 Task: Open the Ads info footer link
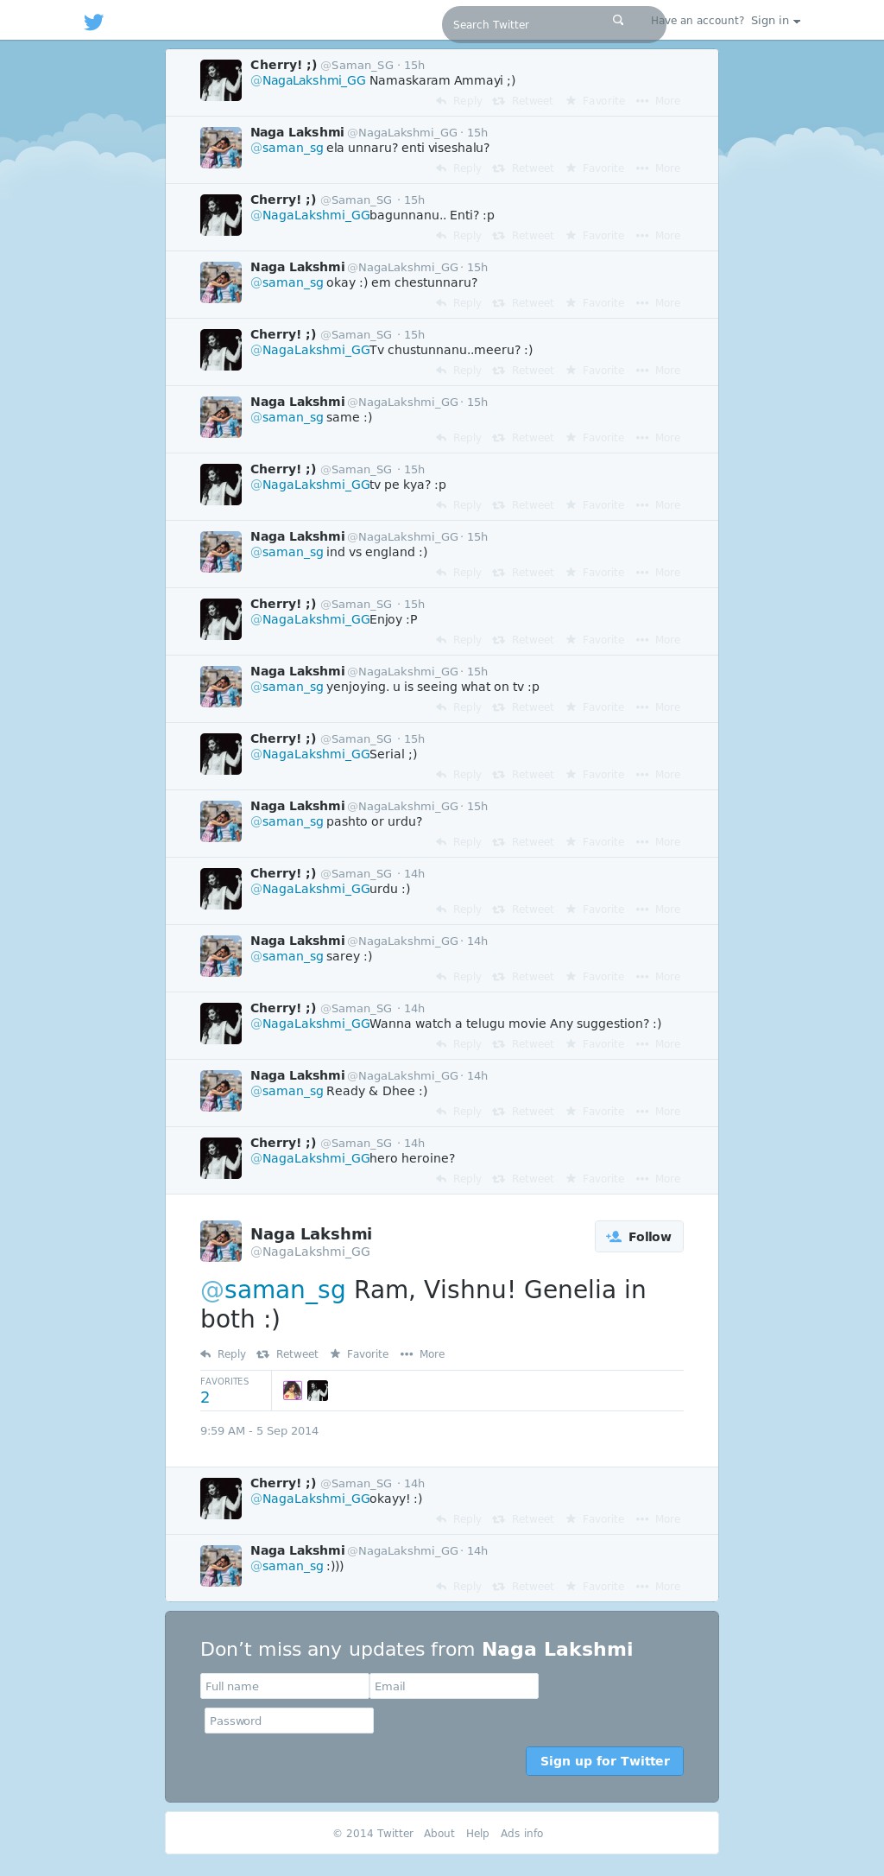(521, 1833)
